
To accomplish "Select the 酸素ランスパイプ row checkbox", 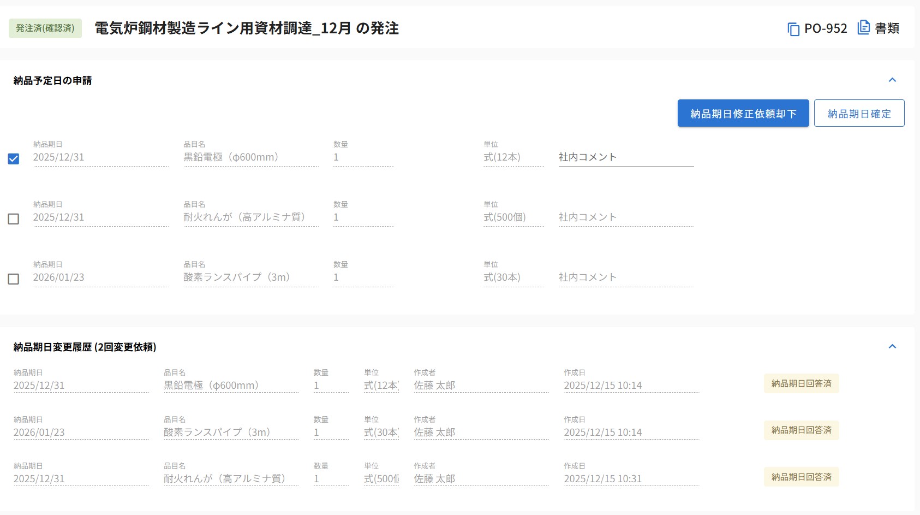I will pyautogui.click(x=14, y=279).
